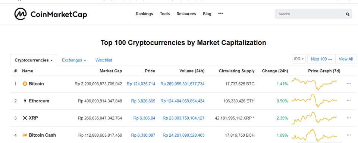Open the Bitcoin price link Rp 124,035,714

click(141, 84)
